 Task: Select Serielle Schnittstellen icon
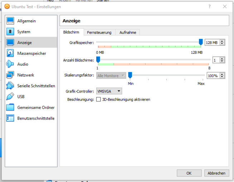click(x=10, y=86)
